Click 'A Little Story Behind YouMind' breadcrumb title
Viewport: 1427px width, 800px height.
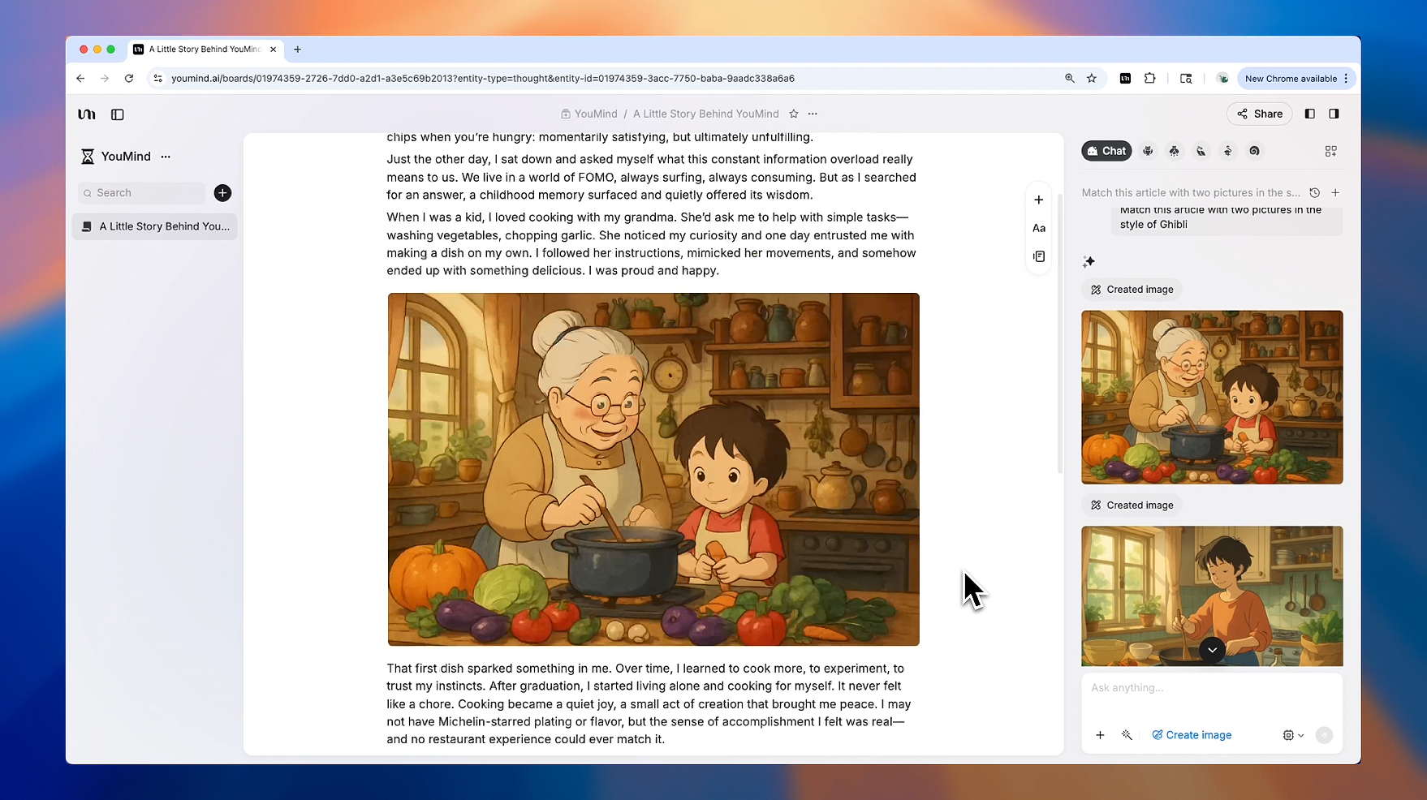tap(705, 114)
